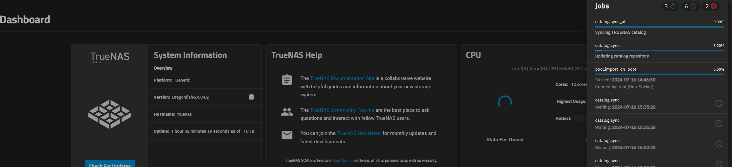Click the Highest Usage label
Screen dimensions: 732x167
pos(571,101)
